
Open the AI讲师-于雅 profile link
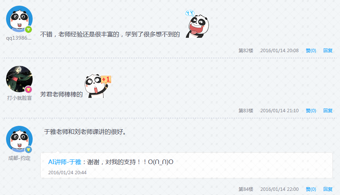pos(65,162)
